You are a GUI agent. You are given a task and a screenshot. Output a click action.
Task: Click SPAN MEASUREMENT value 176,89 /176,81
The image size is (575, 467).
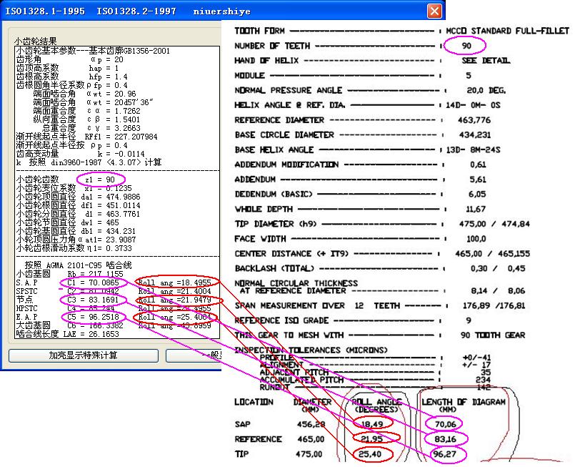click(x=494, y=305)
